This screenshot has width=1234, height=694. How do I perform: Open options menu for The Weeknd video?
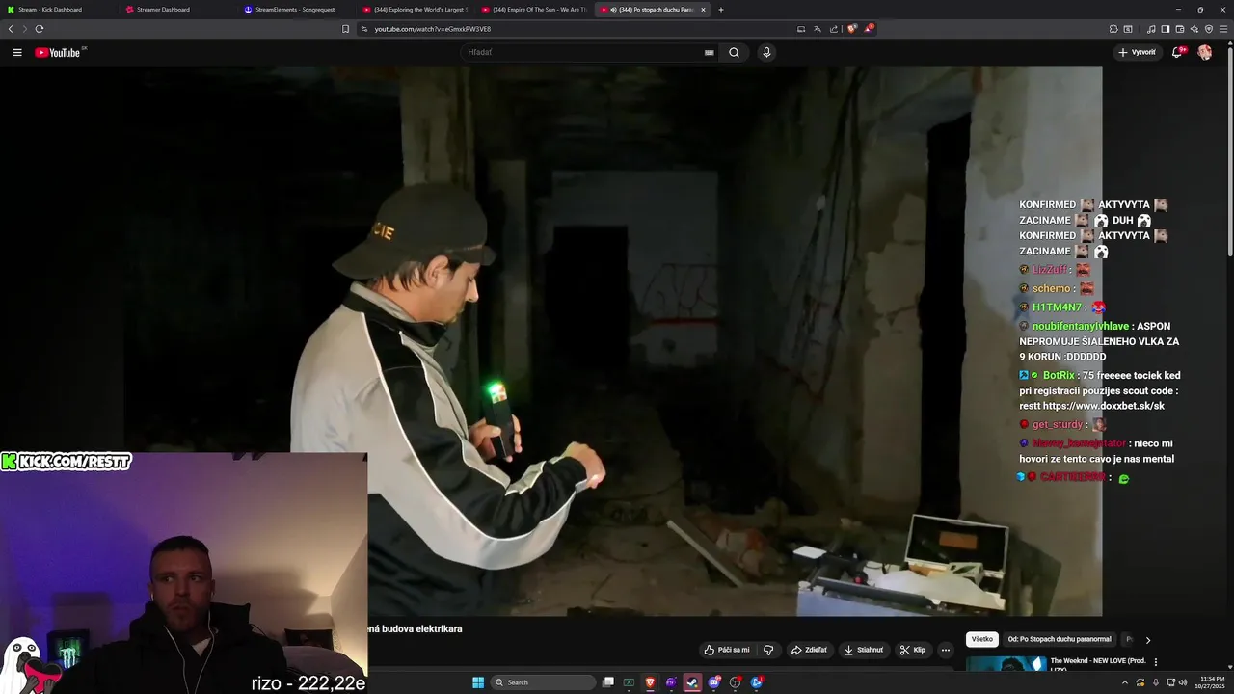click(x=1156, y=662)
